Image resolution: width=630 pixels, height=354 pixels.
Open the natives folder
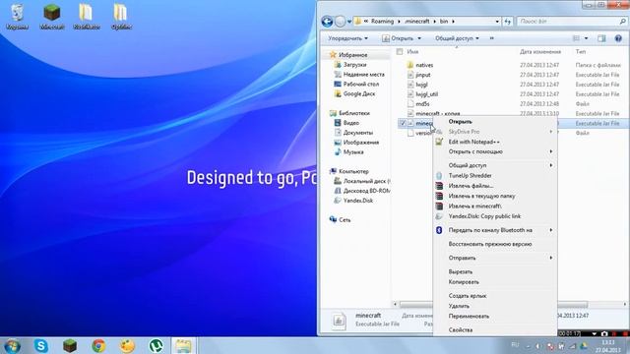424,65
